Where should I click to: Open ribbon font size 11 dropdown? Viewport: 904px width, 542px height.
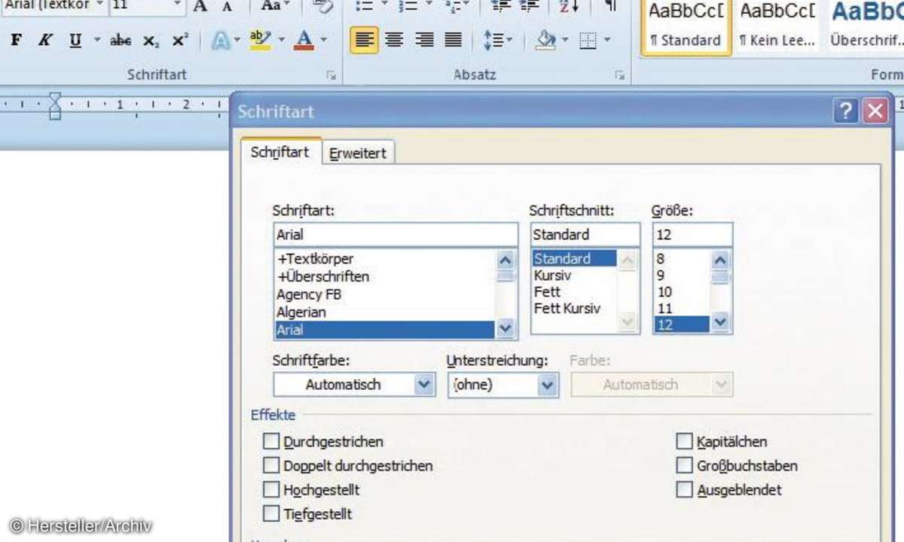177,5
